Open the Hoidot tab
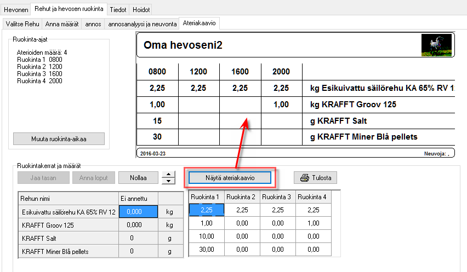This screenshot has height=272, width=467. (x=141, y=9)
